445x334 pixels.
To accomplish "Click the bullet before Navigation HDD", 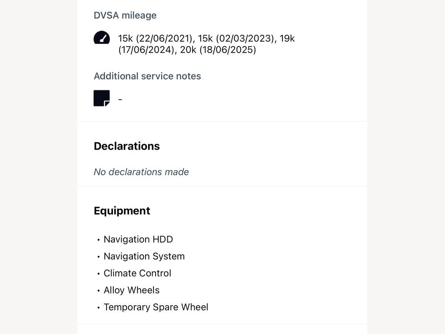I will [x=99, y=240].
